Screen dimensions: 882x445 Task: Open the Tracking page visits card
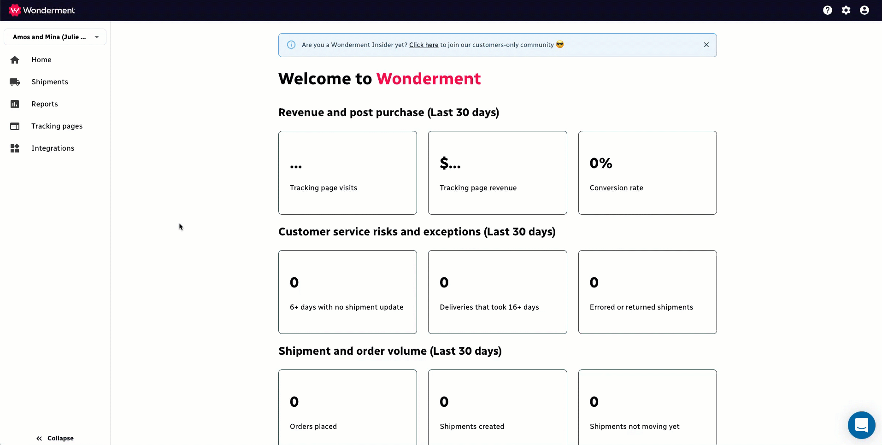click(347, 173)
